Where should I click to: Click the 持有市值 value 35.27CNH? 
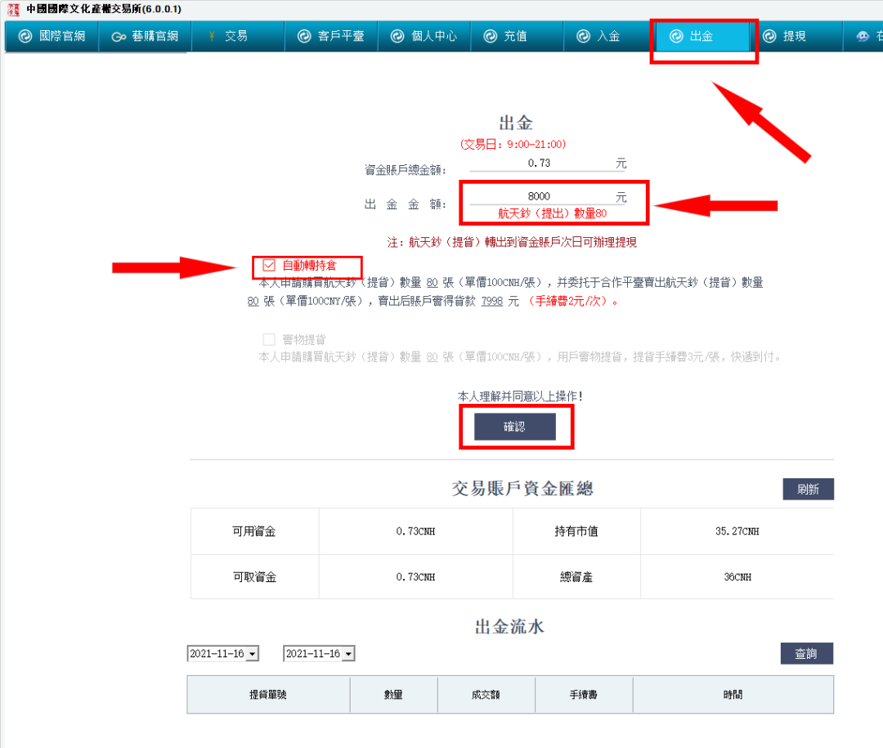tap(737, 531)
